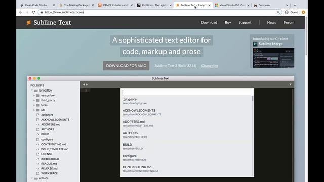Open the Buy nav item
This screenshot has height=182, width=324.
[228, 22]
